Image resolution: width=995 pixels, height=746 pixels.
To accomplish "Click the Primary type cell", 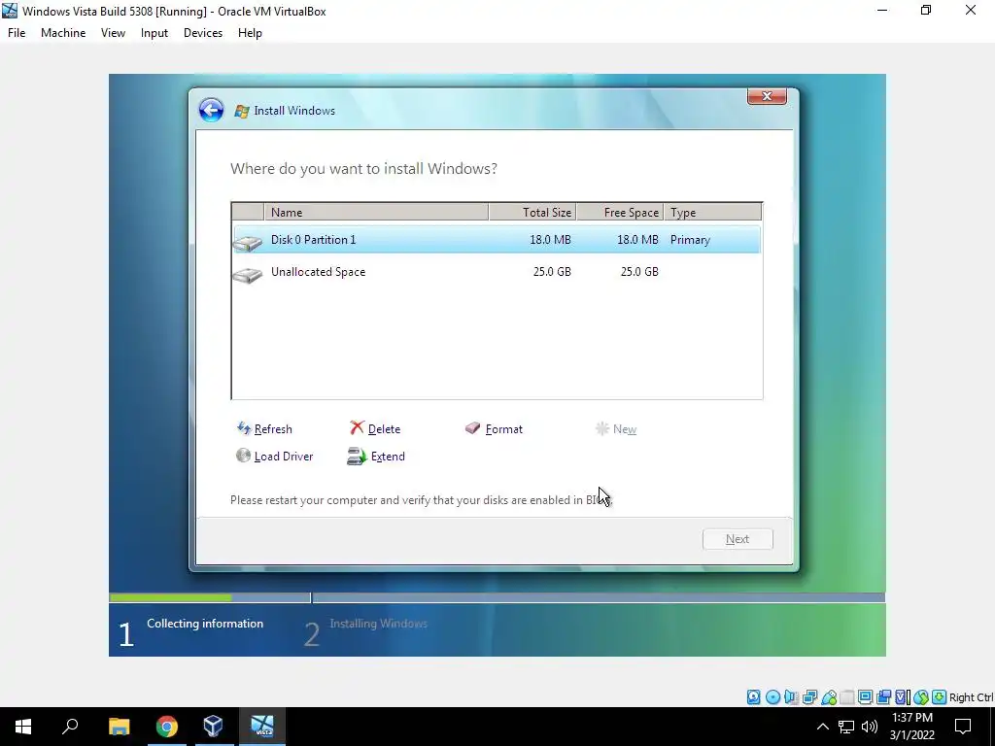I will click(x=690, y=240).
